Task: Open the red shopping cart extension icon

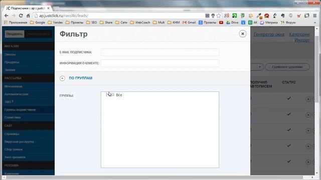Action: [x=299, y=15]
